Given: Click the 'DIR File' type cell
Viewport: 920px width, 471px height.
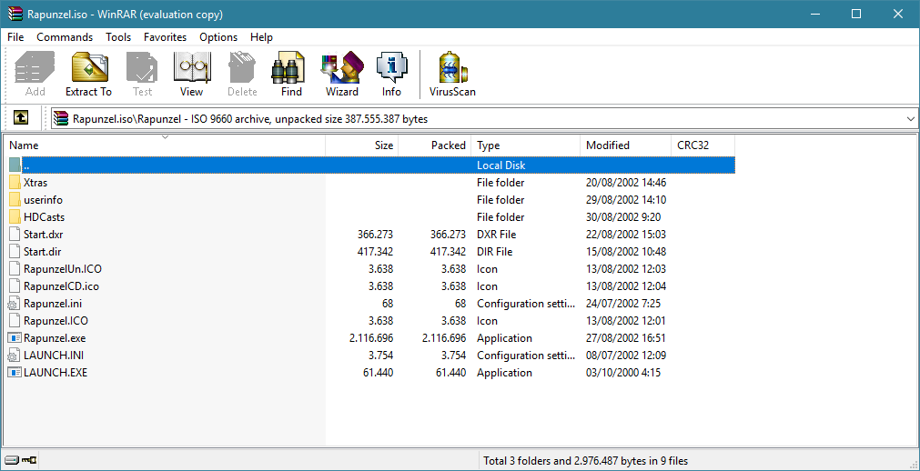Looking at the screenshot, I should coord(495,252).
